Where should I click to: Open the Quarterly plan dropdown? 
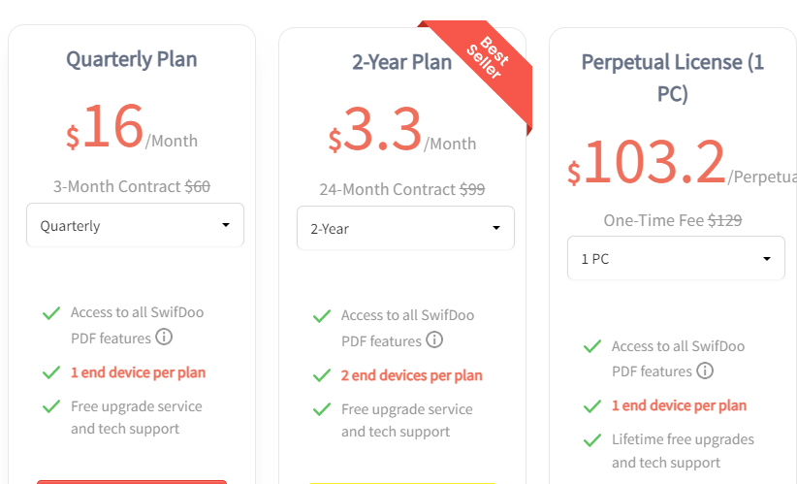click(x=135, y=225)
